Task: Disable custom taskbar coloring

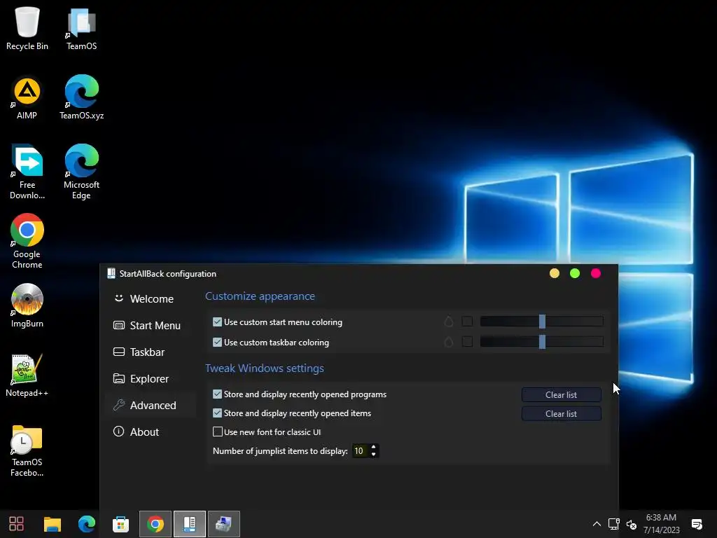Action: [217, 342]
